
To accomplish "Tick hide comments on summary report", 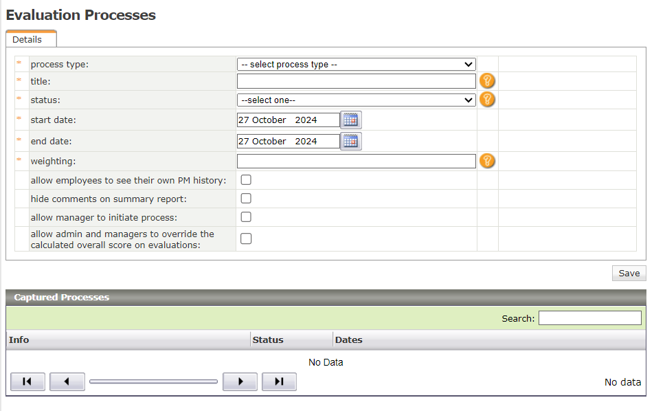I will click(x=246, y=199).
